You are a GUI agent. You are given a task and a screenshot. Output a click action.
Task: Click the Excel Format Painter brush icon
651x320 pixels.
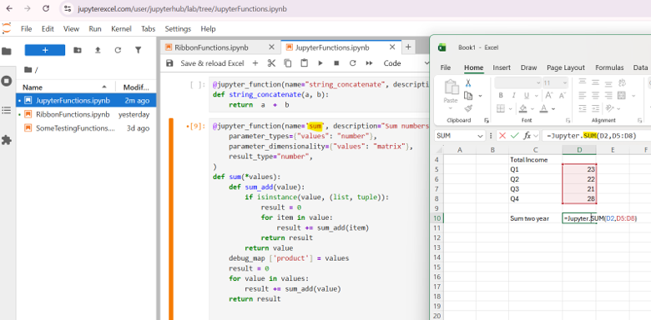(468, 108)
